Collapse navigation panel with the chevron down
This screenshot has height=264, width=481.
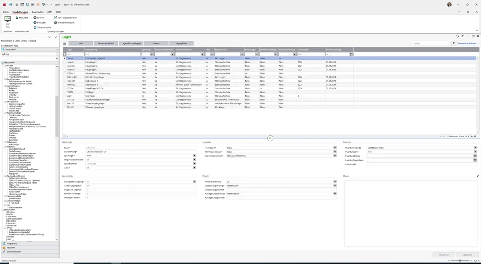49,37
